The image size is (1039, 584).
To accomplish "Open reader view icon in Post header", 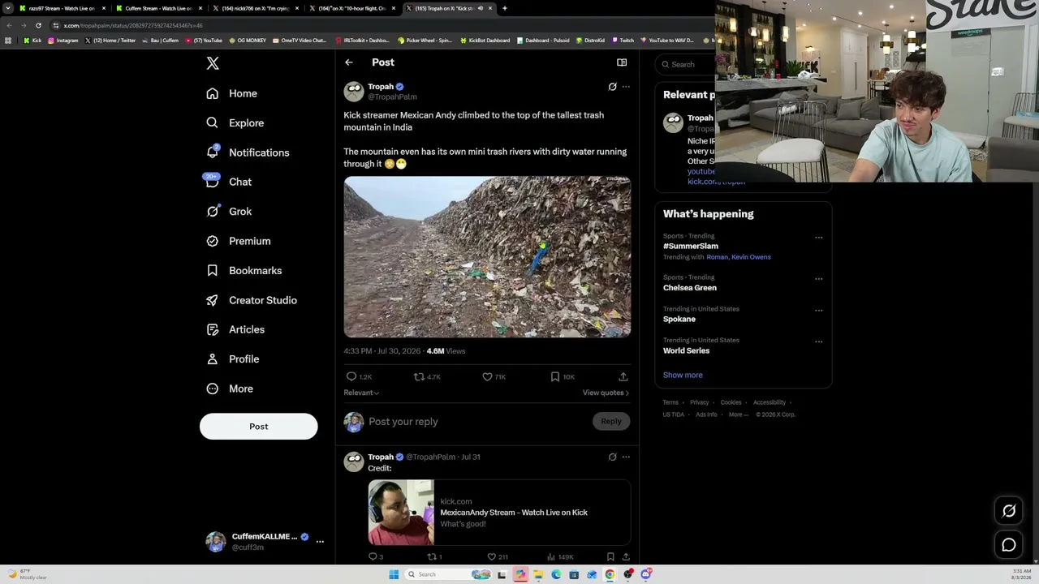I will tap(622, 62).
